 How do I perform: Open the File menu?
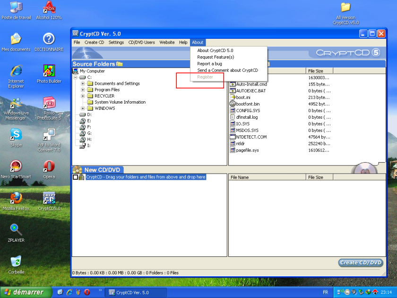[77, 42]
